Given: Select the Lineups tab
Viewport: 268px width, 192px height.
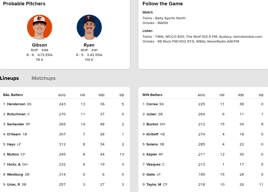Looking at the screenshot, I should point(10,78).
